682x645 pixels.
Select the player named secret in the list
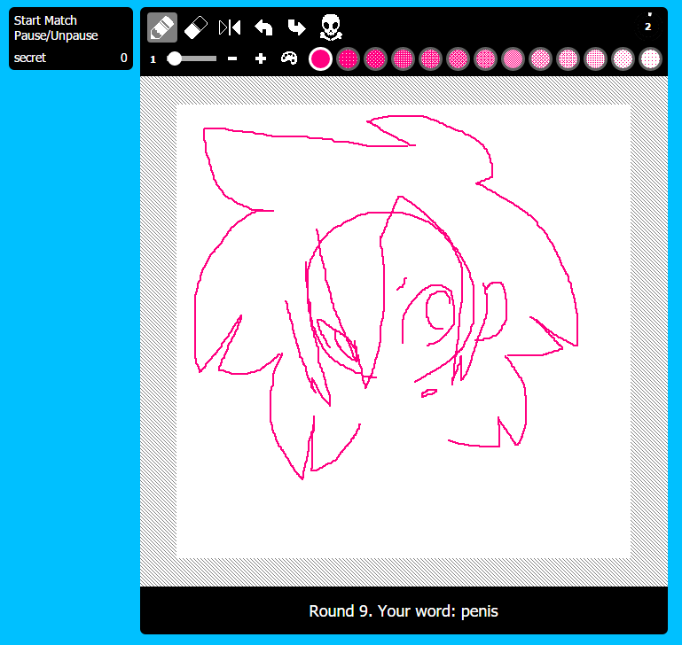(30, 58)
